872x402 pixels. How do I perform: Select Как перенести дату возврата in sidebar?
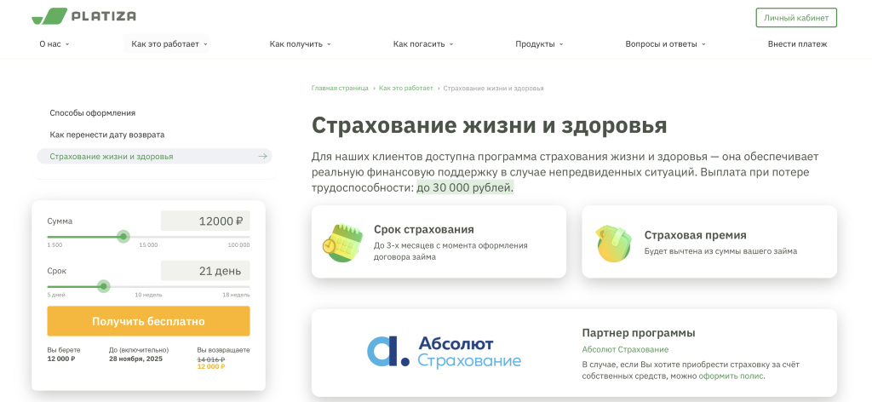pyautogui.click(x=106, y=135)
